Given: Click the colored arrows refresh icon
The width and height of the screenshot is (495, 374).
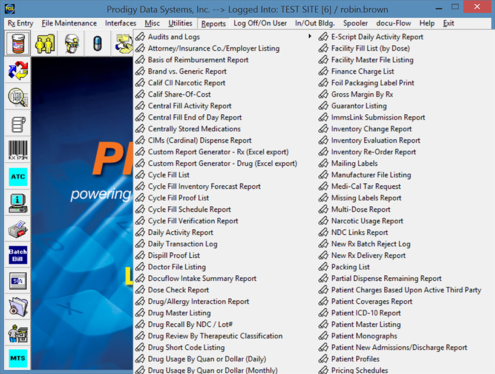Looking at the screenshot, I should (x=18, y=71).
